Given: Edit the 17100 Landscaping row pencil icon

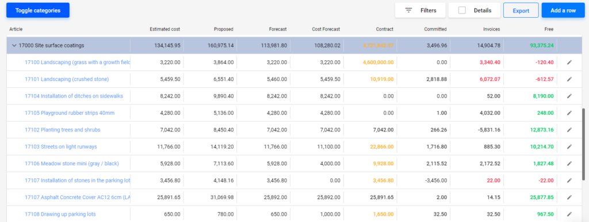Looking at the screenshot, I should coord(569,62).
